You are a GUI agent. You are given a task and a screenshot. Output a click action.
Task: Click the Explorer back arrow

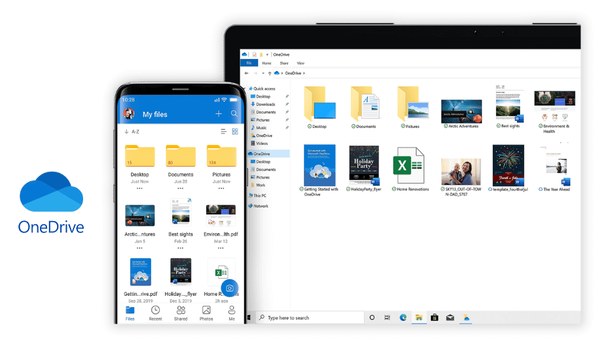point(247,73)
